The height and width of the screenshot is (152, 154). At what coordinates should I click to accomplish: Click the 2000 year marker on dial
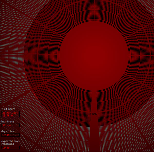point(94,114)
